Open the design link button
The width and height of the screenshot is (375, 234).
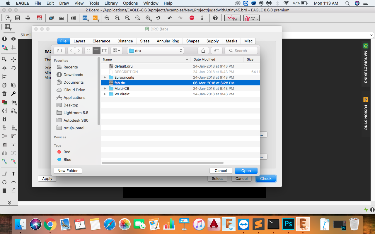232,18
